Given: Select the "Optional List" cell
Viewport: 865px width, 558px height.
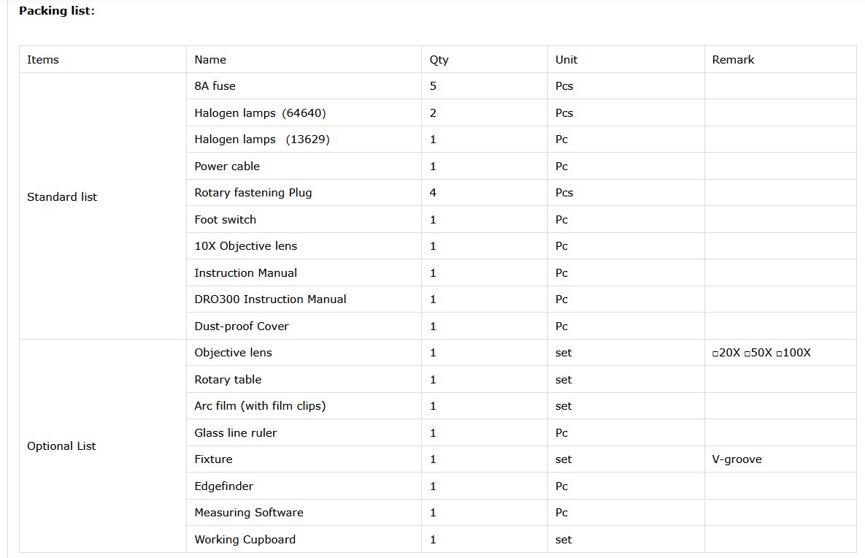Looking at the screenshot, I should tap(61, 446).
